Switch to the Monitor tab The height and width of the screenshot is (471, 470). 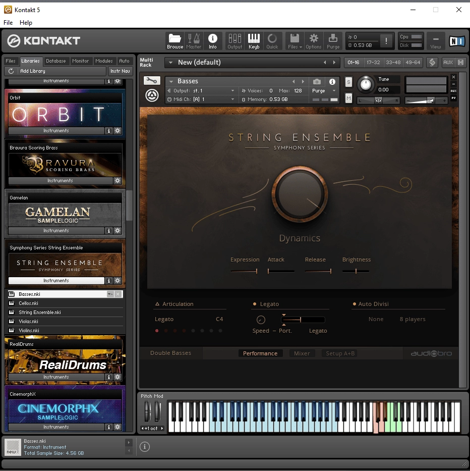coord(80,61)
